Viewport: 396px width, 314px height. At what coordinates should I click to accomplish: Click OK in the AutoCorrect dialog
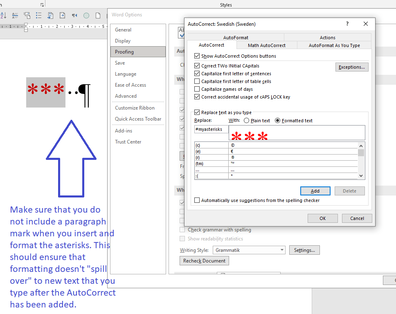pos(322,218)
